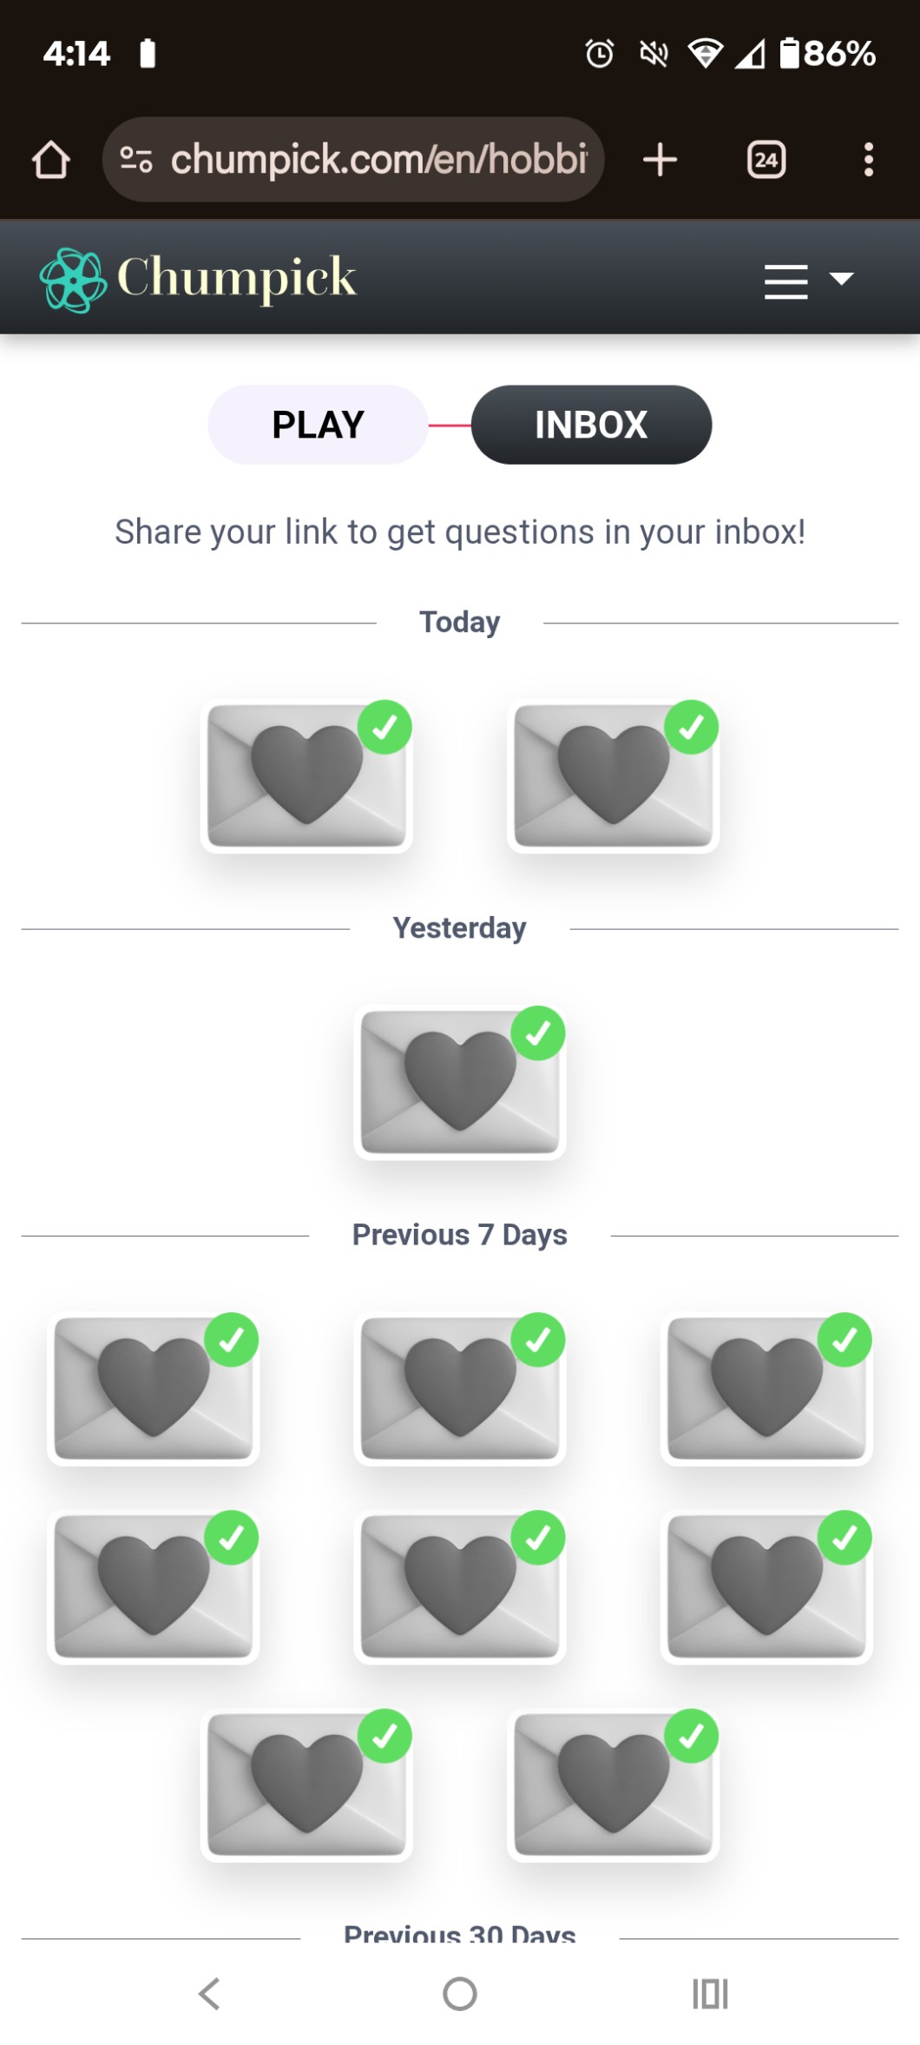
Task: Open the first envelope under Previous 7 Days
Action: tap(154, 1388)
